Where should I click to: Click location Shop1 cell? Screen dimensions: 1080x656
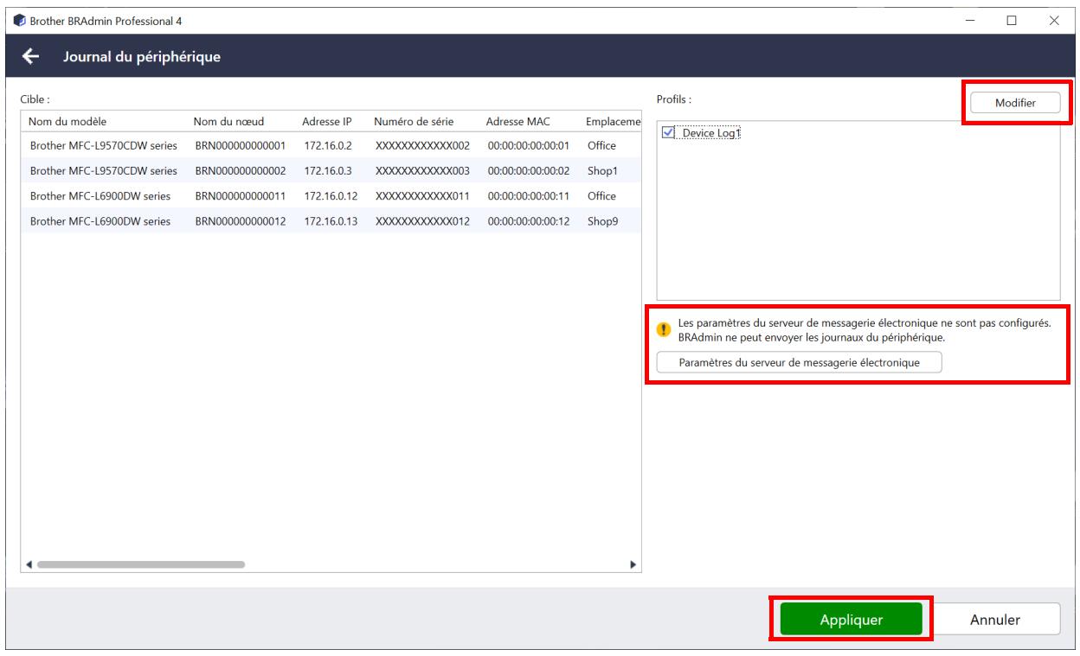(602, 171)
